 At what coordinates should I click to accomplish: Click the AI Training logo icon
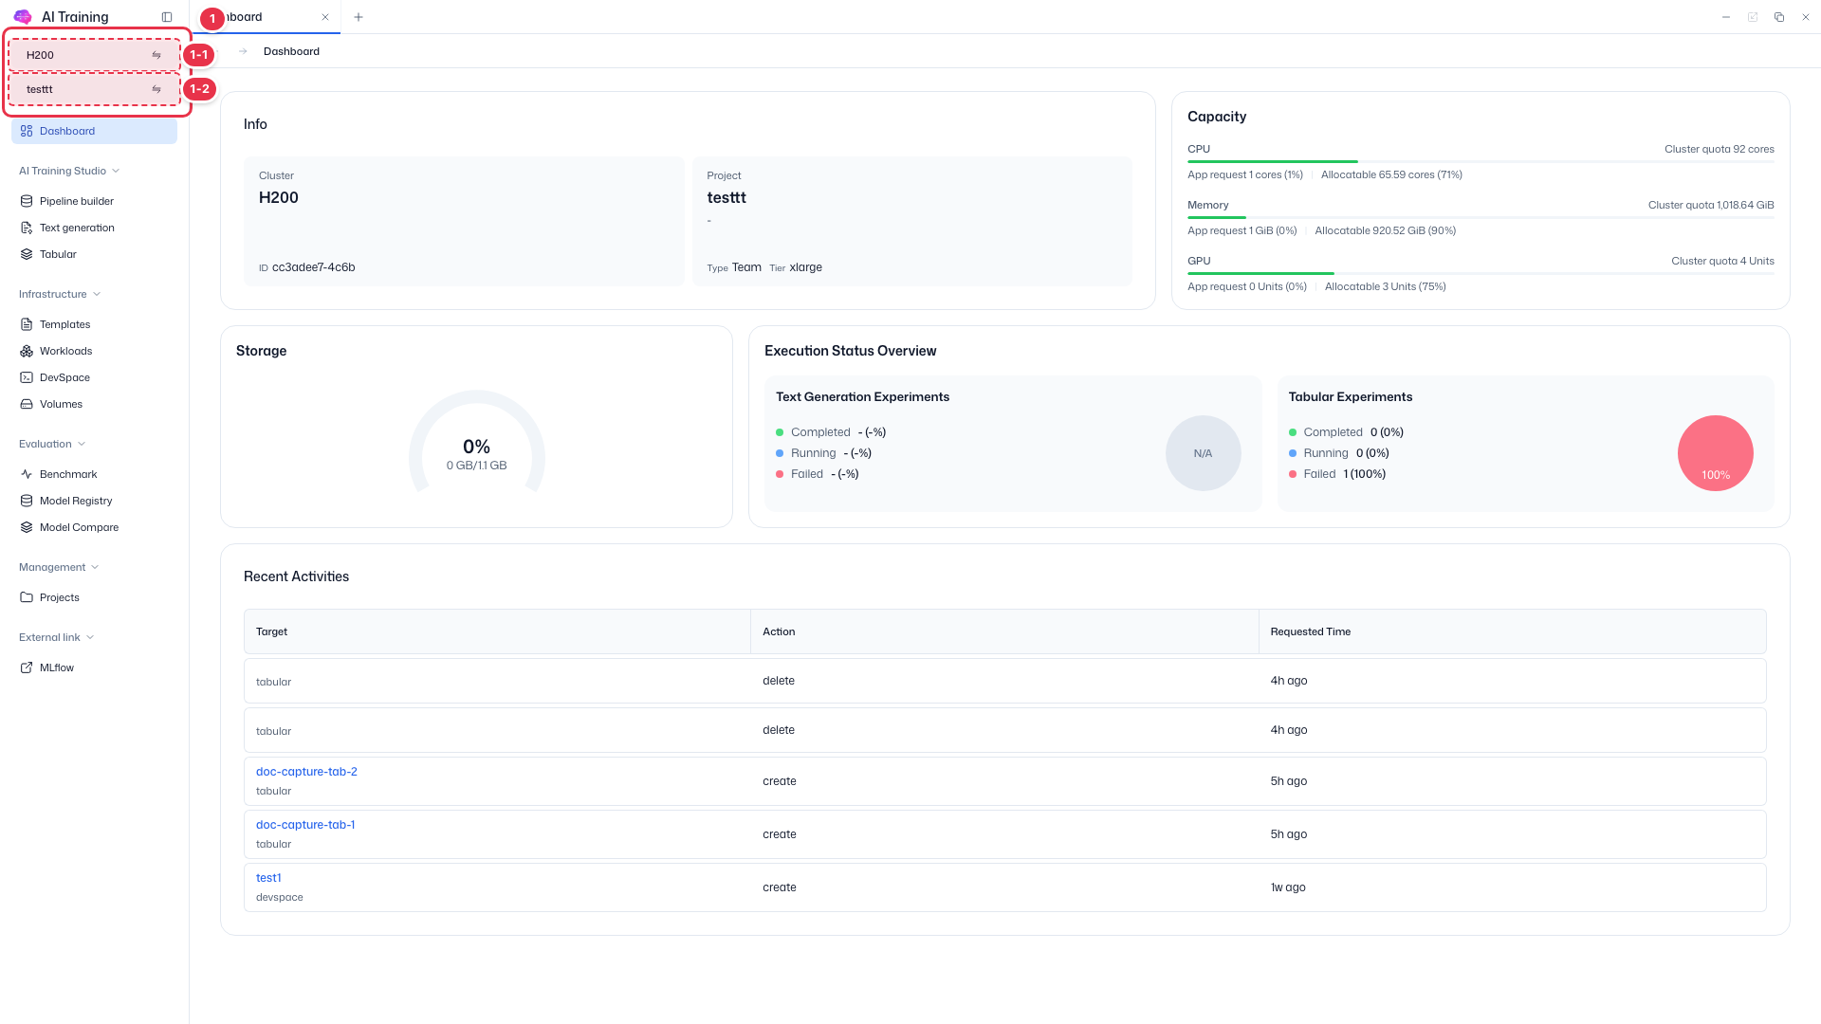(23, 17)
